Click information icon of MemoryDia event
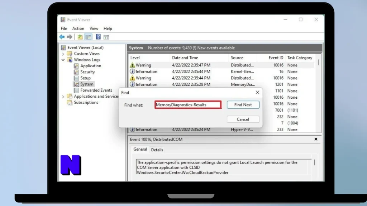 pyautogui.click(x=133, y=84)
